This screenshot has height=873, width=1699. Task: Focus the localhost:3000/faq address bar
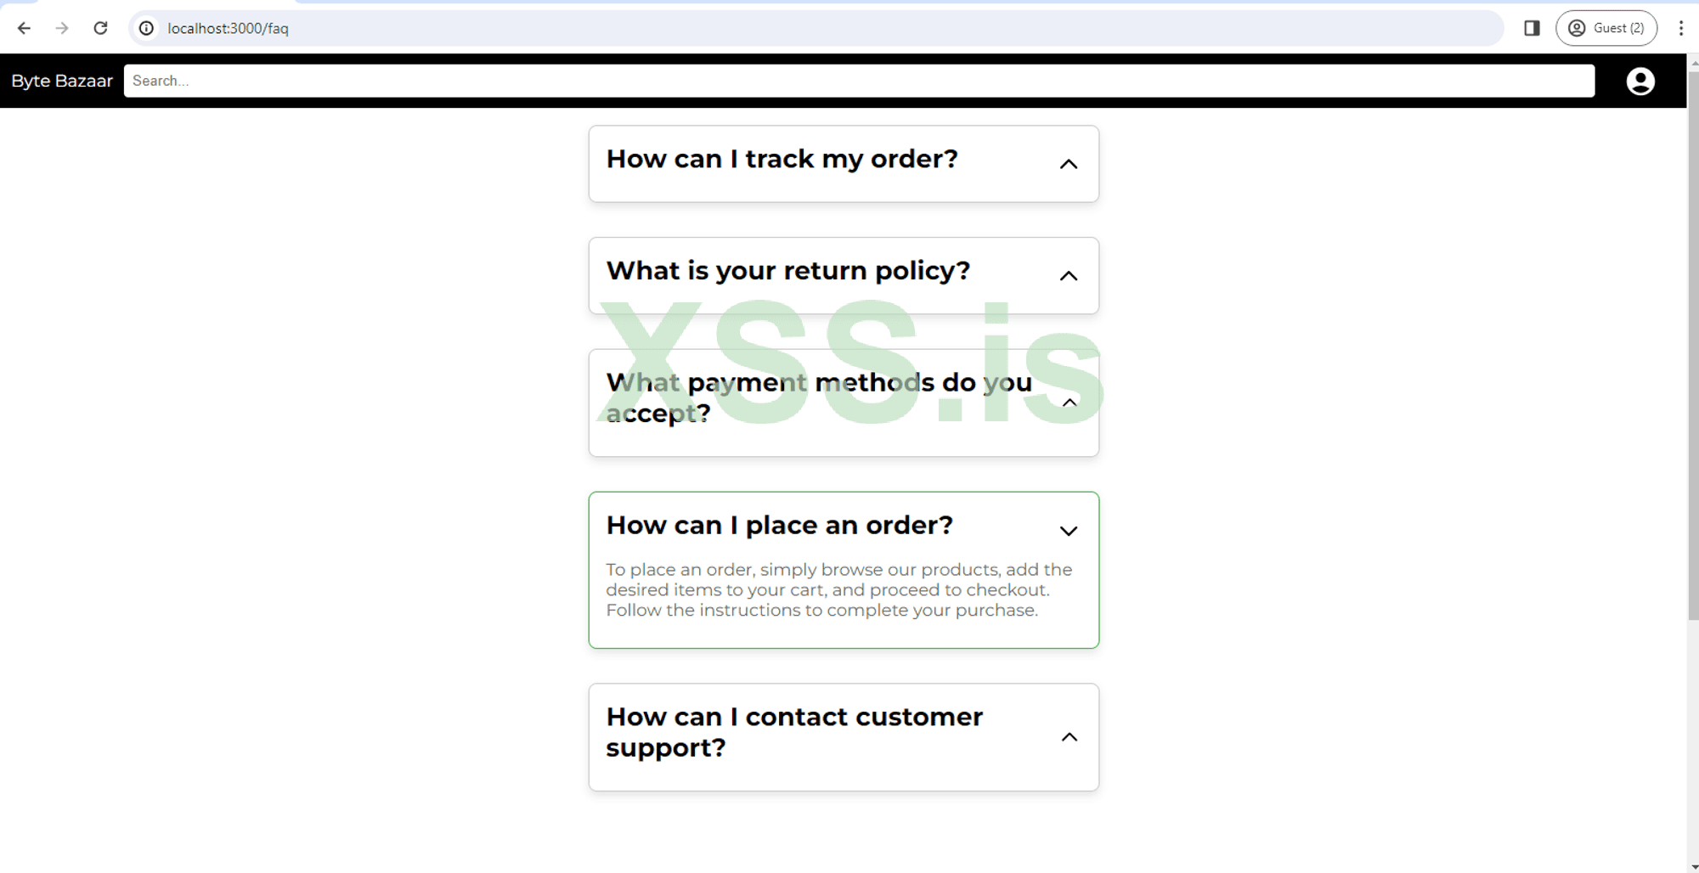[765, 28]
